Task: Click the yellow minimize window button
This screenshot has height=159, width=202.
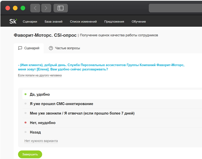Action: 15,8
